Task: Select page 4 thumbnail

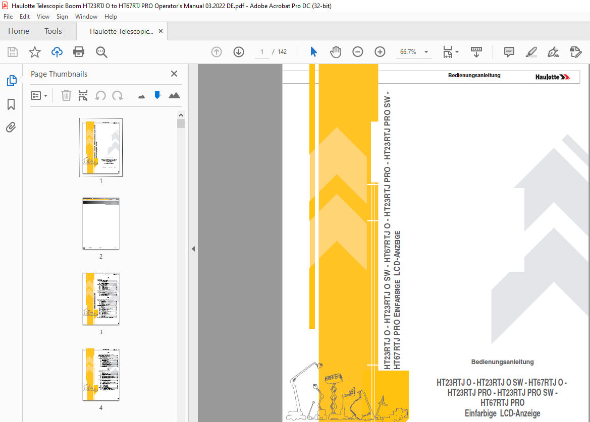Action: 101,374
